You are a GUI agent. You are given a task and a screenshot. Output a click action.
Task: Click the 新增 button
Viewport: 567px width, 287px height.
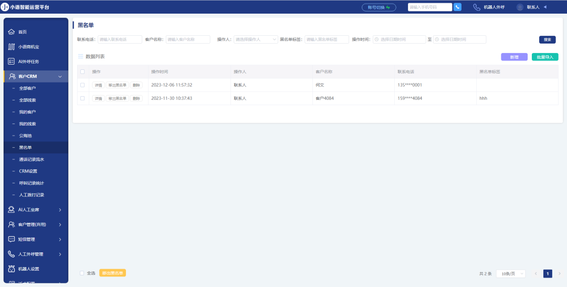[514, 57]
